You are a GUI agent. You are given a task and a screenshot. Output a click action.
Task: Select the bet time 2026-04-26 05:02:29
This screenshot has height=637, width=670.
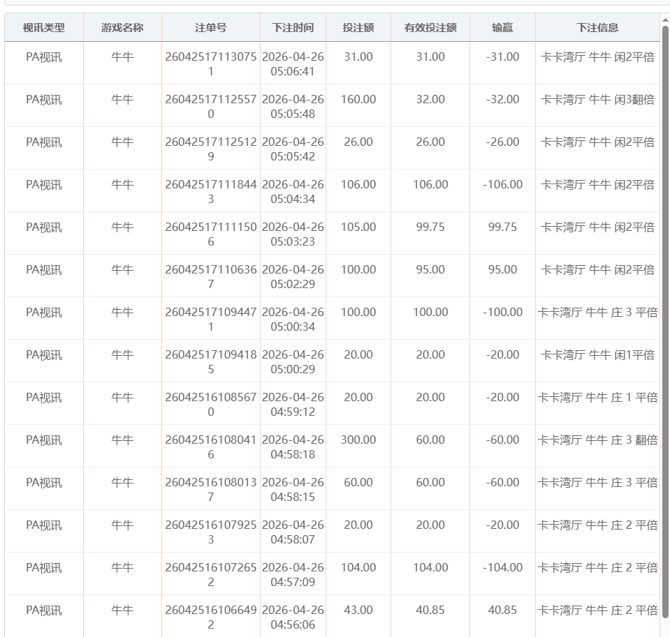coord(293,277)
